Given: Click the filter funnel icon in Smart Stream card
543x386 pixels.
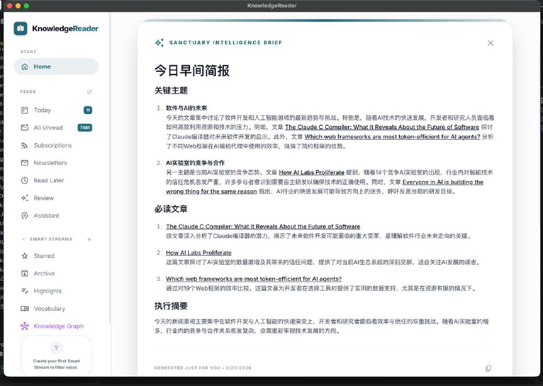Looking at the screenshot, I should 56,347.
